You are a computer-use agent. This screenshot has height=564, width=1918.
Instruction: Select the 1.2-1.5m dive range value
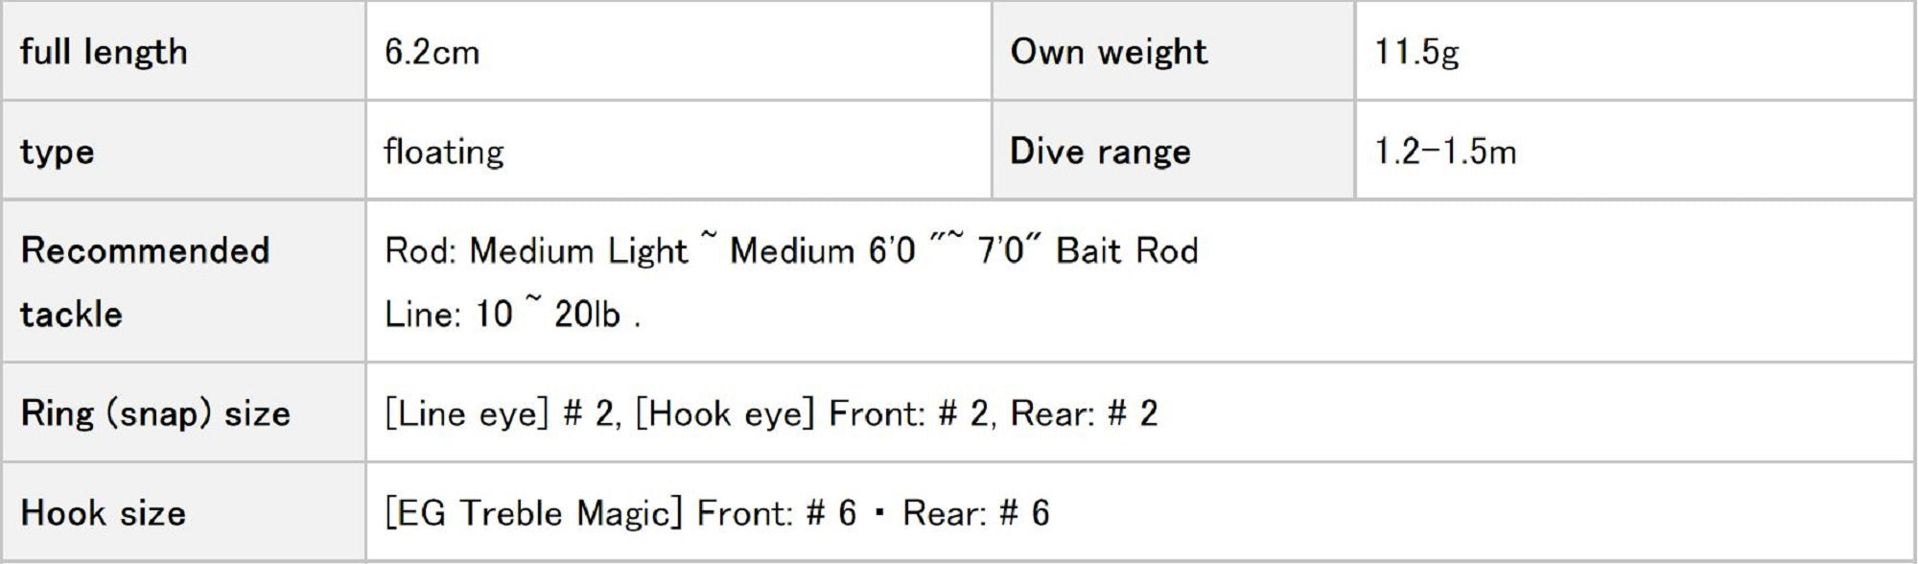click(x=1445, y=152)
